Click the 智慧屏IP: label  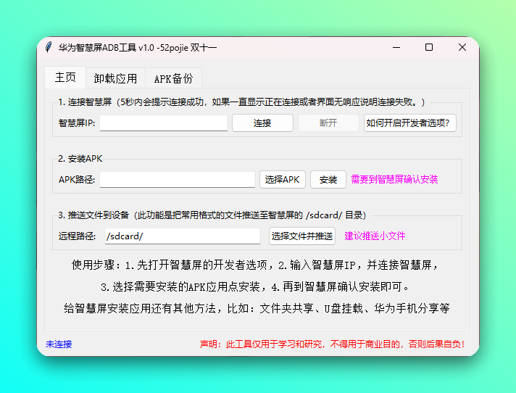click(77, 123)
